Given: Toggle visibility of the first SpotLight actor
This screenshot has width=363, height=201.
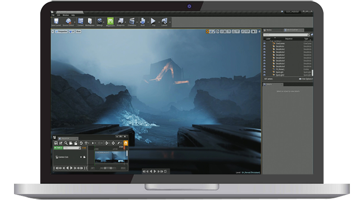Looking at the screenshot, I should coord(264,72).
